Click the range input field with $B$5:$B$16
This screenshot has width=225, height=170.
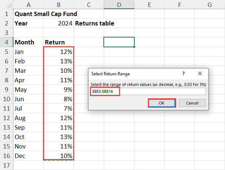[x=148, y=91]
